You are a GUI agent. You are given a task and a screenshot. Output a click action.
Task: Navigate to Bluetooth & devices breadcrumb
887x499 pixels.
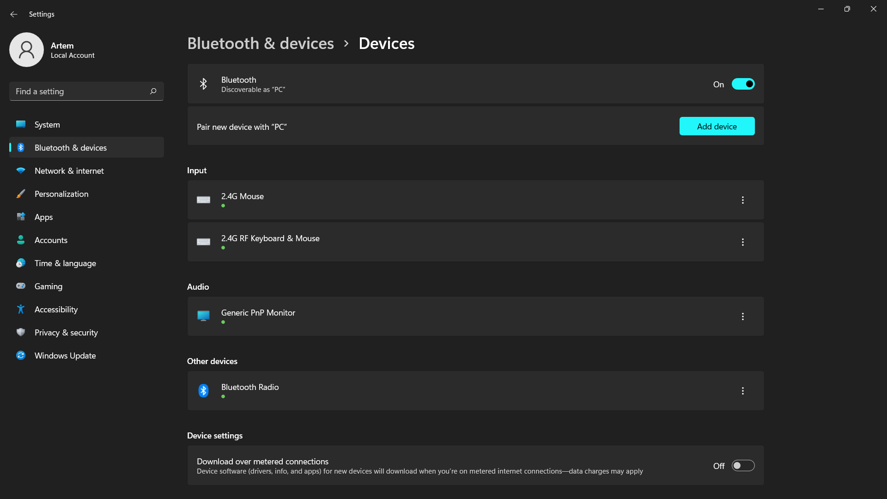261,43
